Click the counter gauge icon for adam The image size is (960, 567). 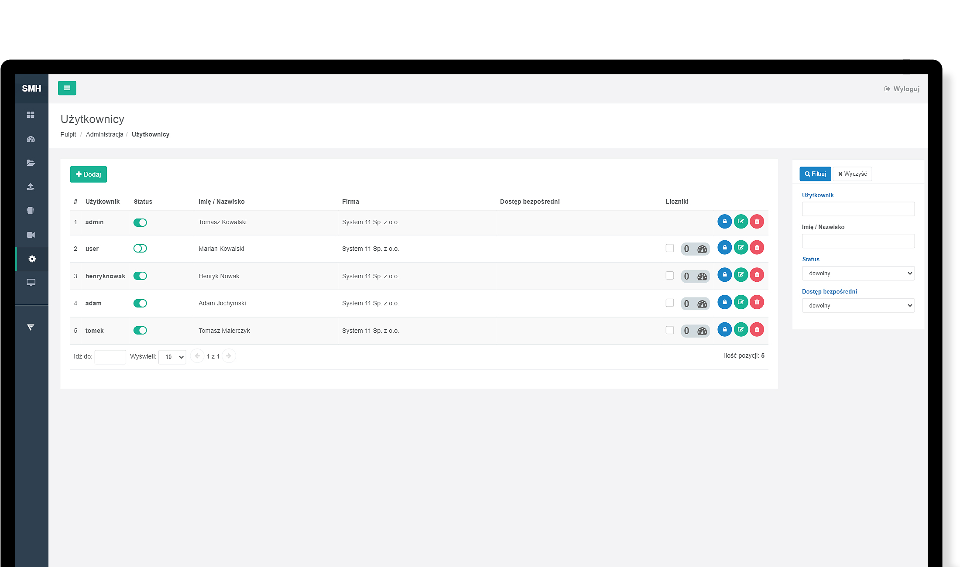coord(702,304)
